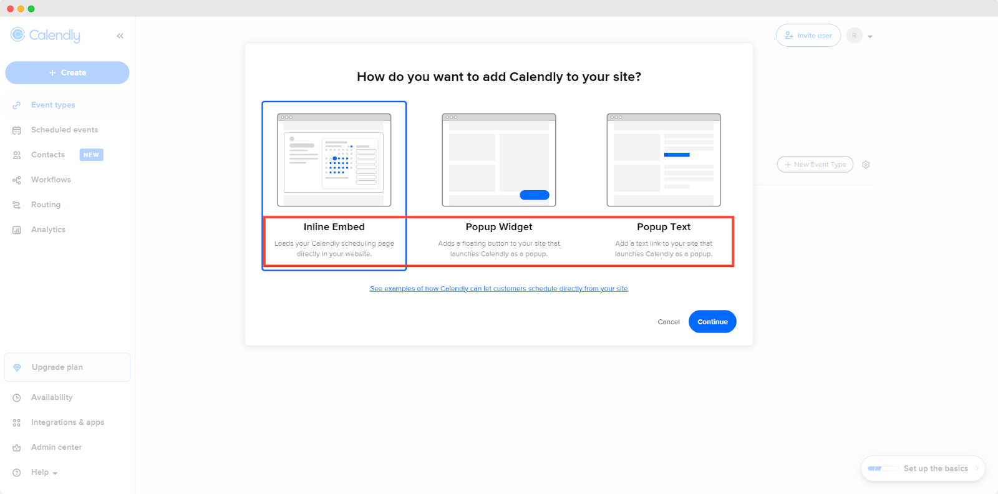The height and width of the screenshot is (494, 998).
Task: Click the Inline Embed title text
Action: click(334, 227)
